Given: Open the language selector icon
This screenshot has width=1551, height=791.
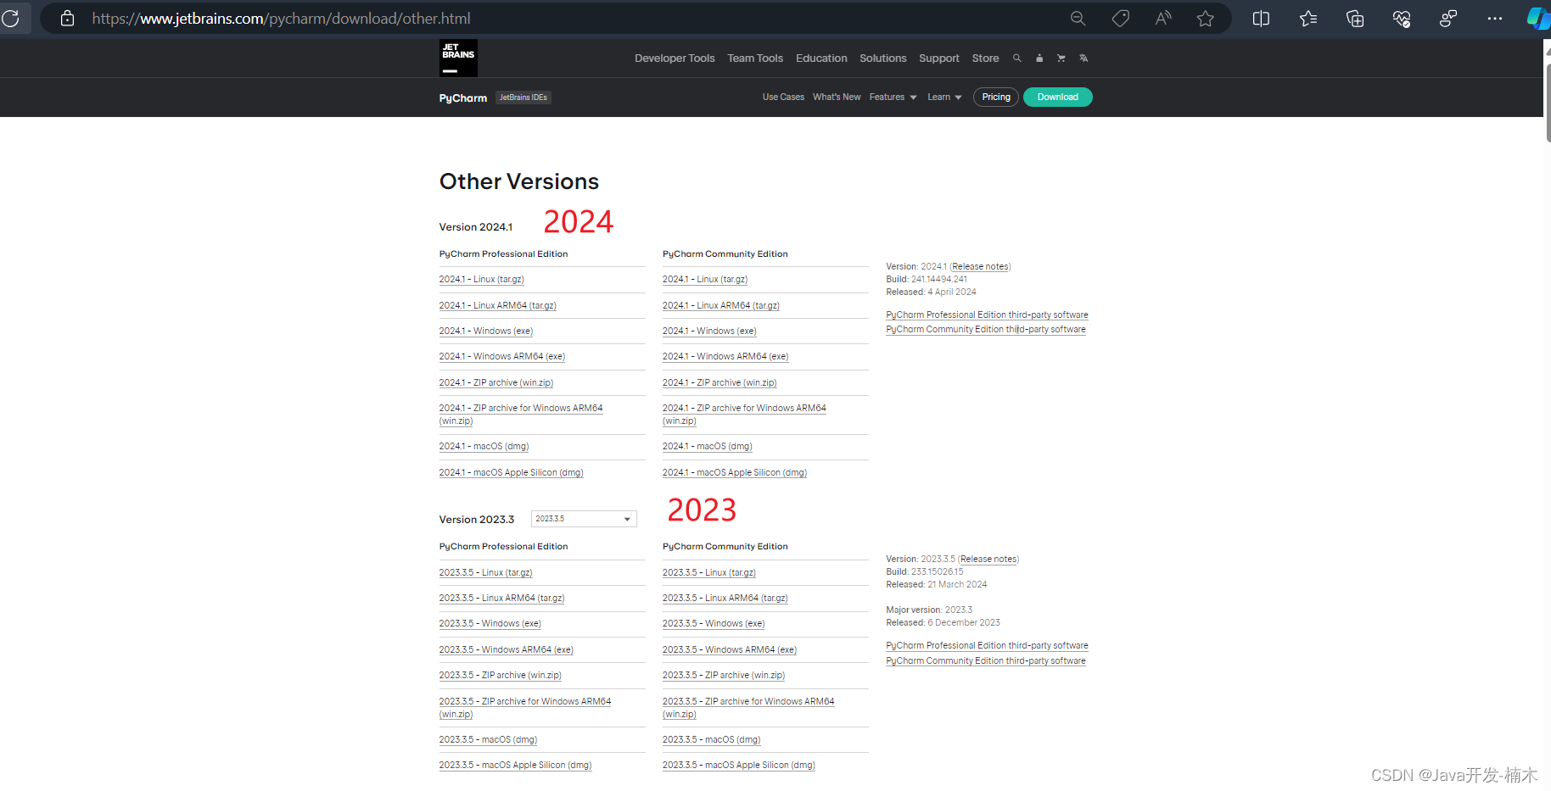Looking at the screenshot, I should click(1083, 58).
